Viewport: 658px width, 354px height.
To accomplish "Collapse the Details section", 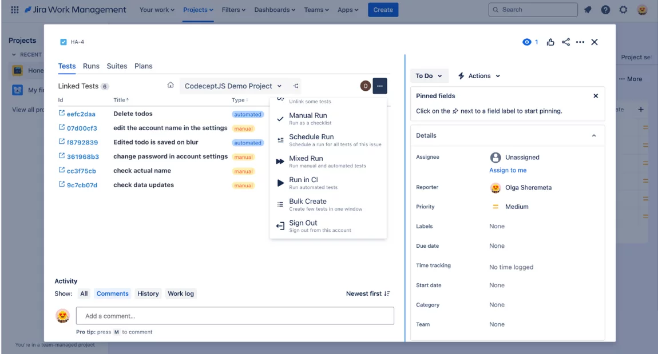I will point(593,136).
